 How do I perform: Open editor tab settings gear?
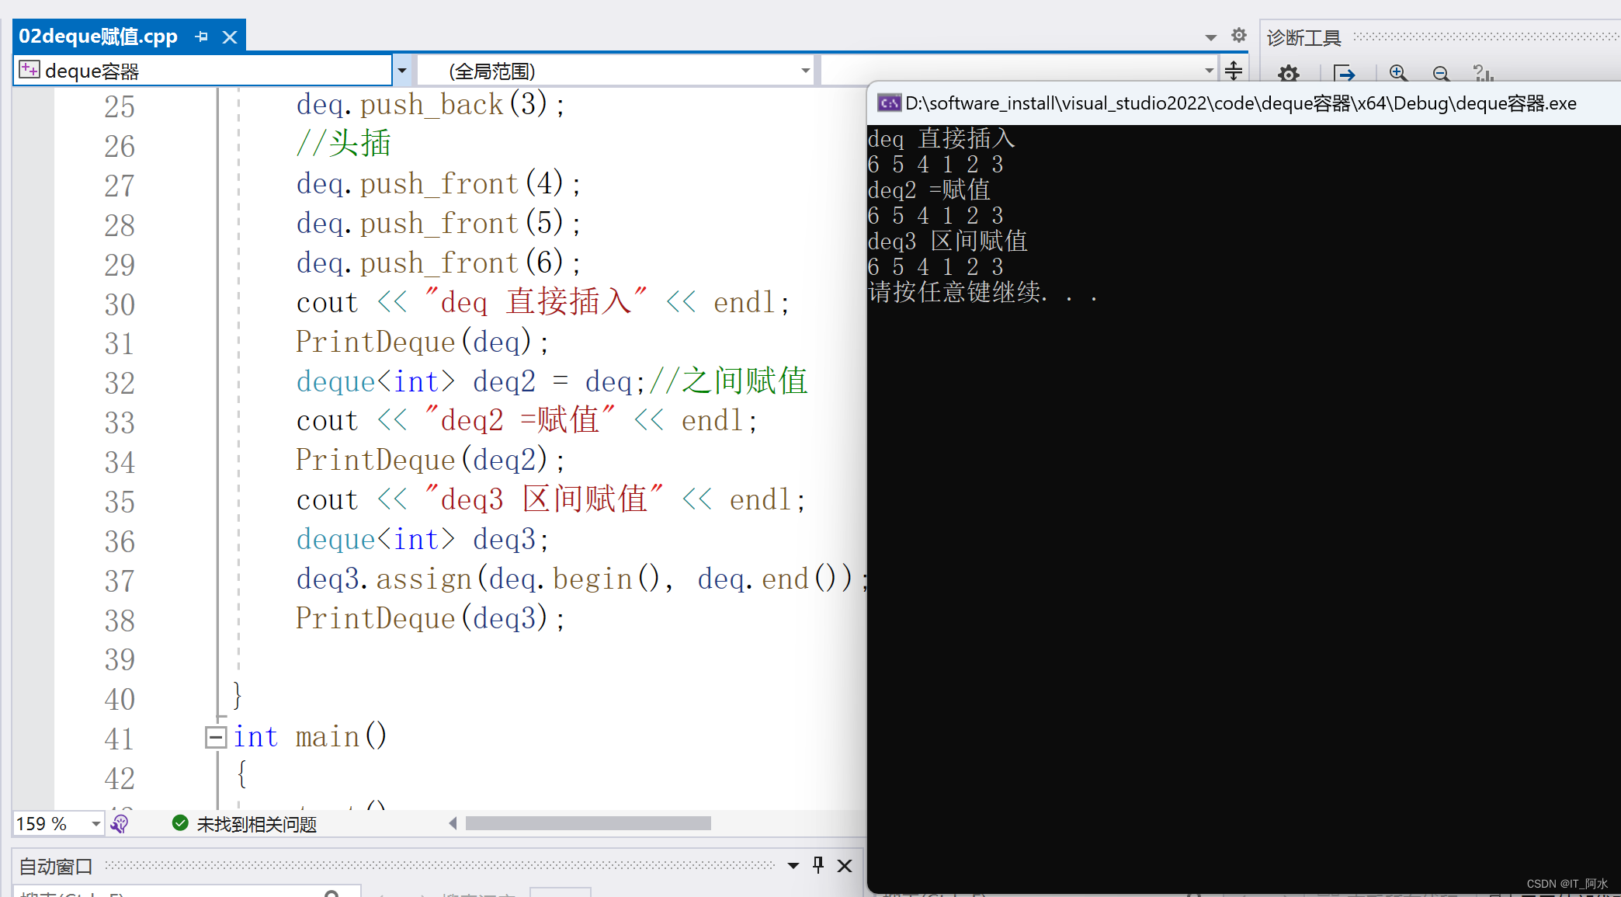click(x=1239, y=36)
